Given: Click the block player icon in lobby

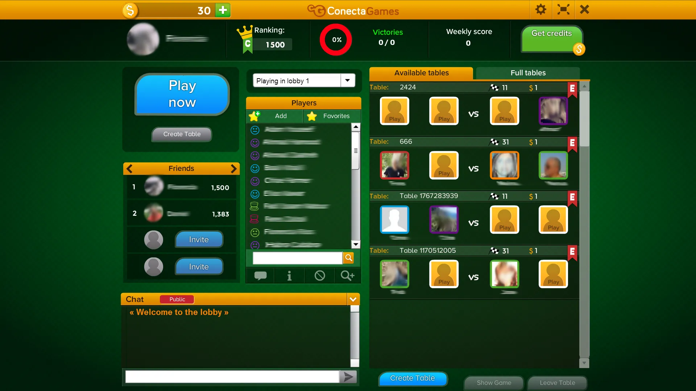Looking at the screenshot, I should 319,276.
